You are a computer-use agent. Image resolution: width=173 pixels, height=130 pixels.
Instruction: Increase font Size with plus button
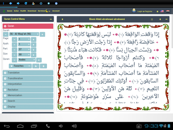click(33, 55)
